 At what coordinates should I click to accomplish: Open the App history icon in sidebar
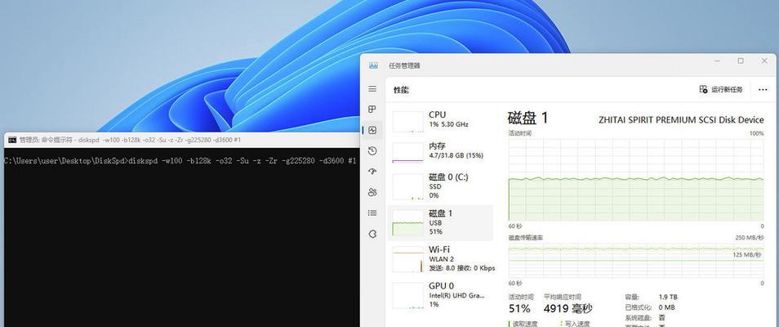372,150
